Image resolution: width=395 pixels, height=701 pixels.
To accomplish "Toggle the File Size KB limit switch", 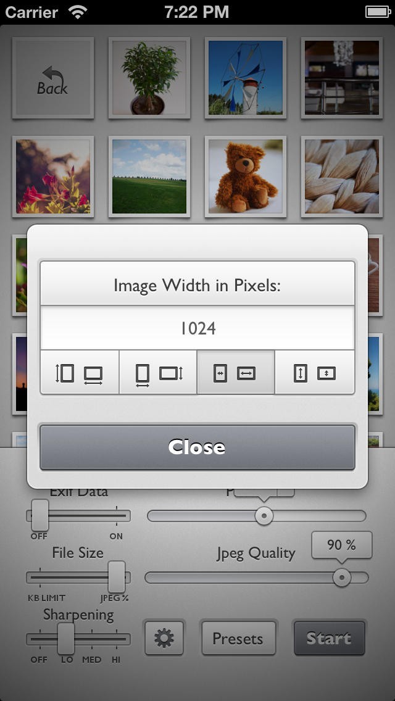I will pyautogui.click(x=78, y=577).
